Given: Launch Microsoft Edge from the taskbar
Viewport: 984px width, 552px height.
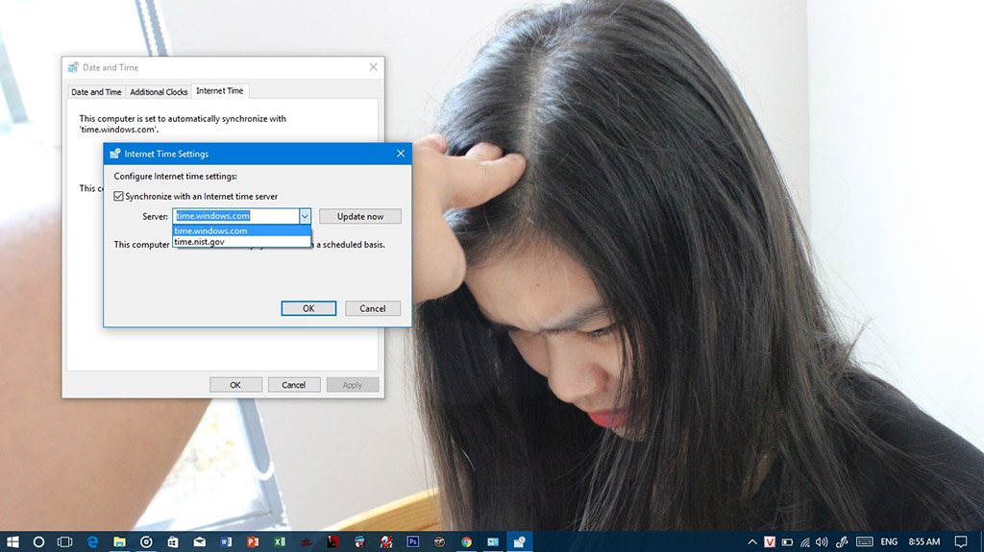Looking at the screenshot, I should (x=92, y=542).
